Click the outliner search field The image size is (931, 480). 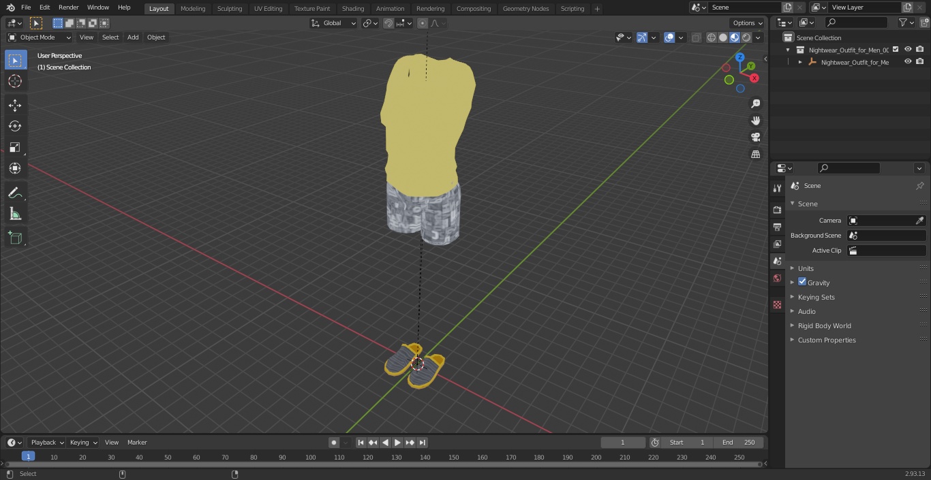[856, 22]
